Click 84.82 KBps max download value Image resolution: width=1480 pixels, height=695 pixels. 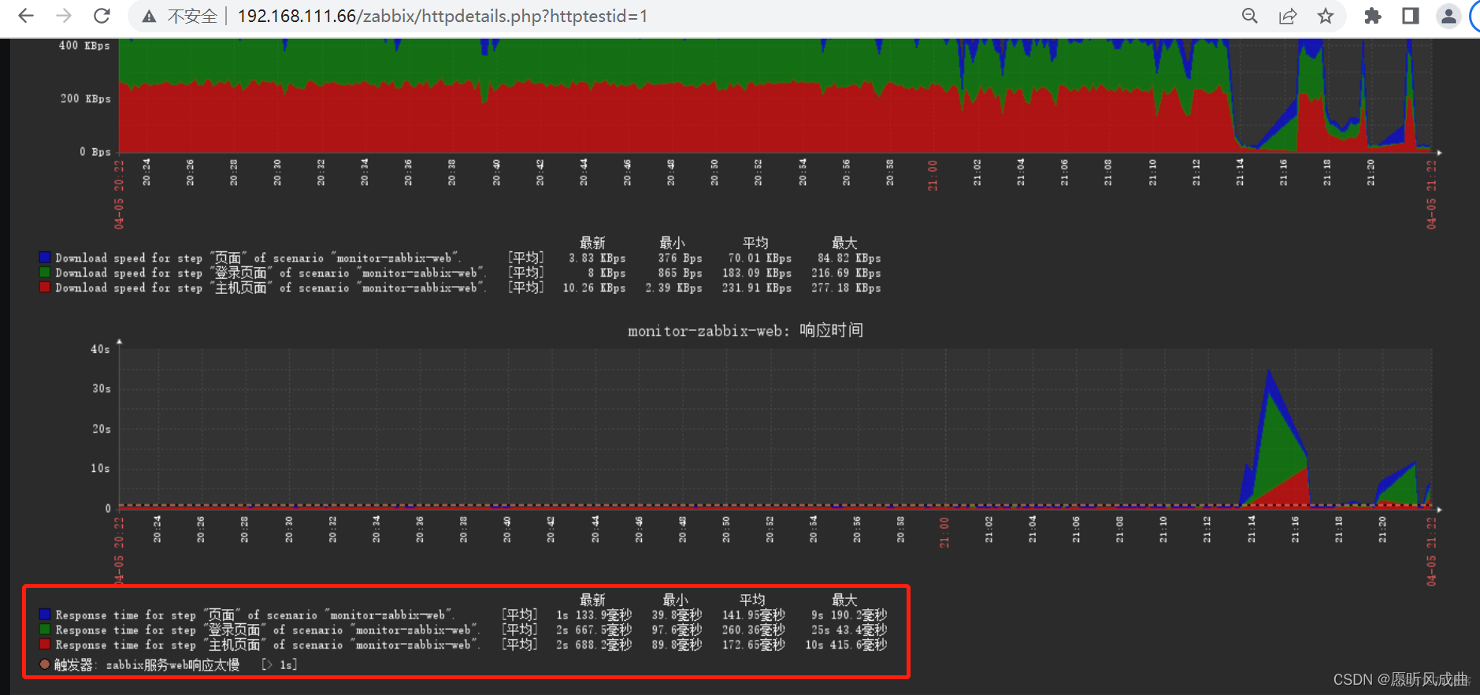[x=849, y=258]
